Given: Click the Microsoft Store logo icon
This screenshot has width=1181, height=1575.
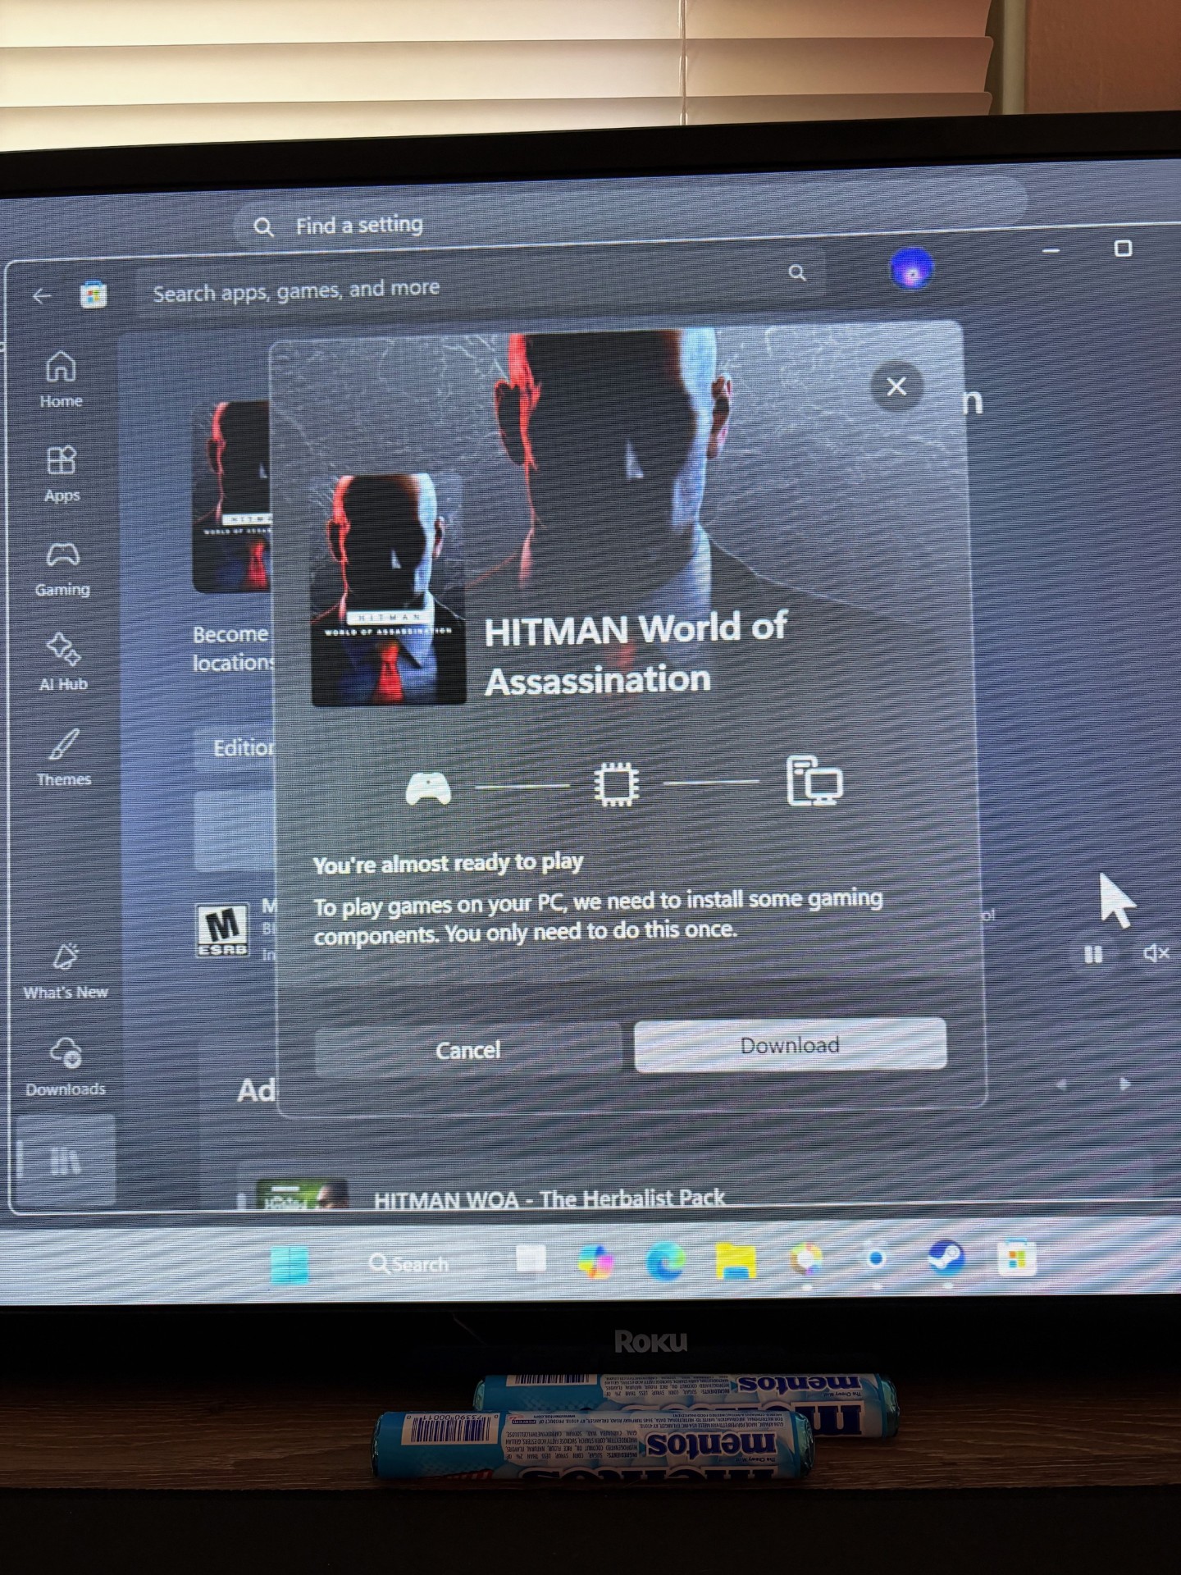Looking at the screenshot, I should tap(93, 294).
